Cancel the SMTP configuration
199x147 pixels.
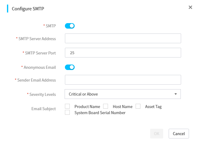point(179,134)
